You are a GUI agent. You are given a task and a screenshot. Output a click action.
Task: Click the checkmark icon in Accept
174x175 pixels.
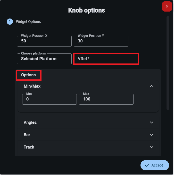(147, 165)
